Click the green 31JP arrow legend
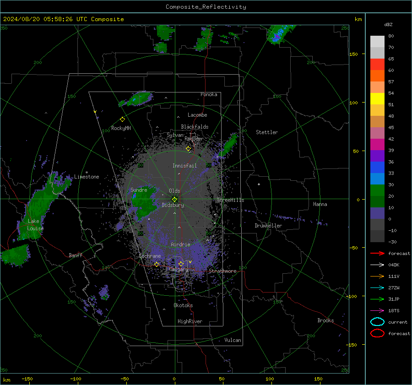Image resolution: width=412 pixels, height=385 pixels. [x=377, y=299]
